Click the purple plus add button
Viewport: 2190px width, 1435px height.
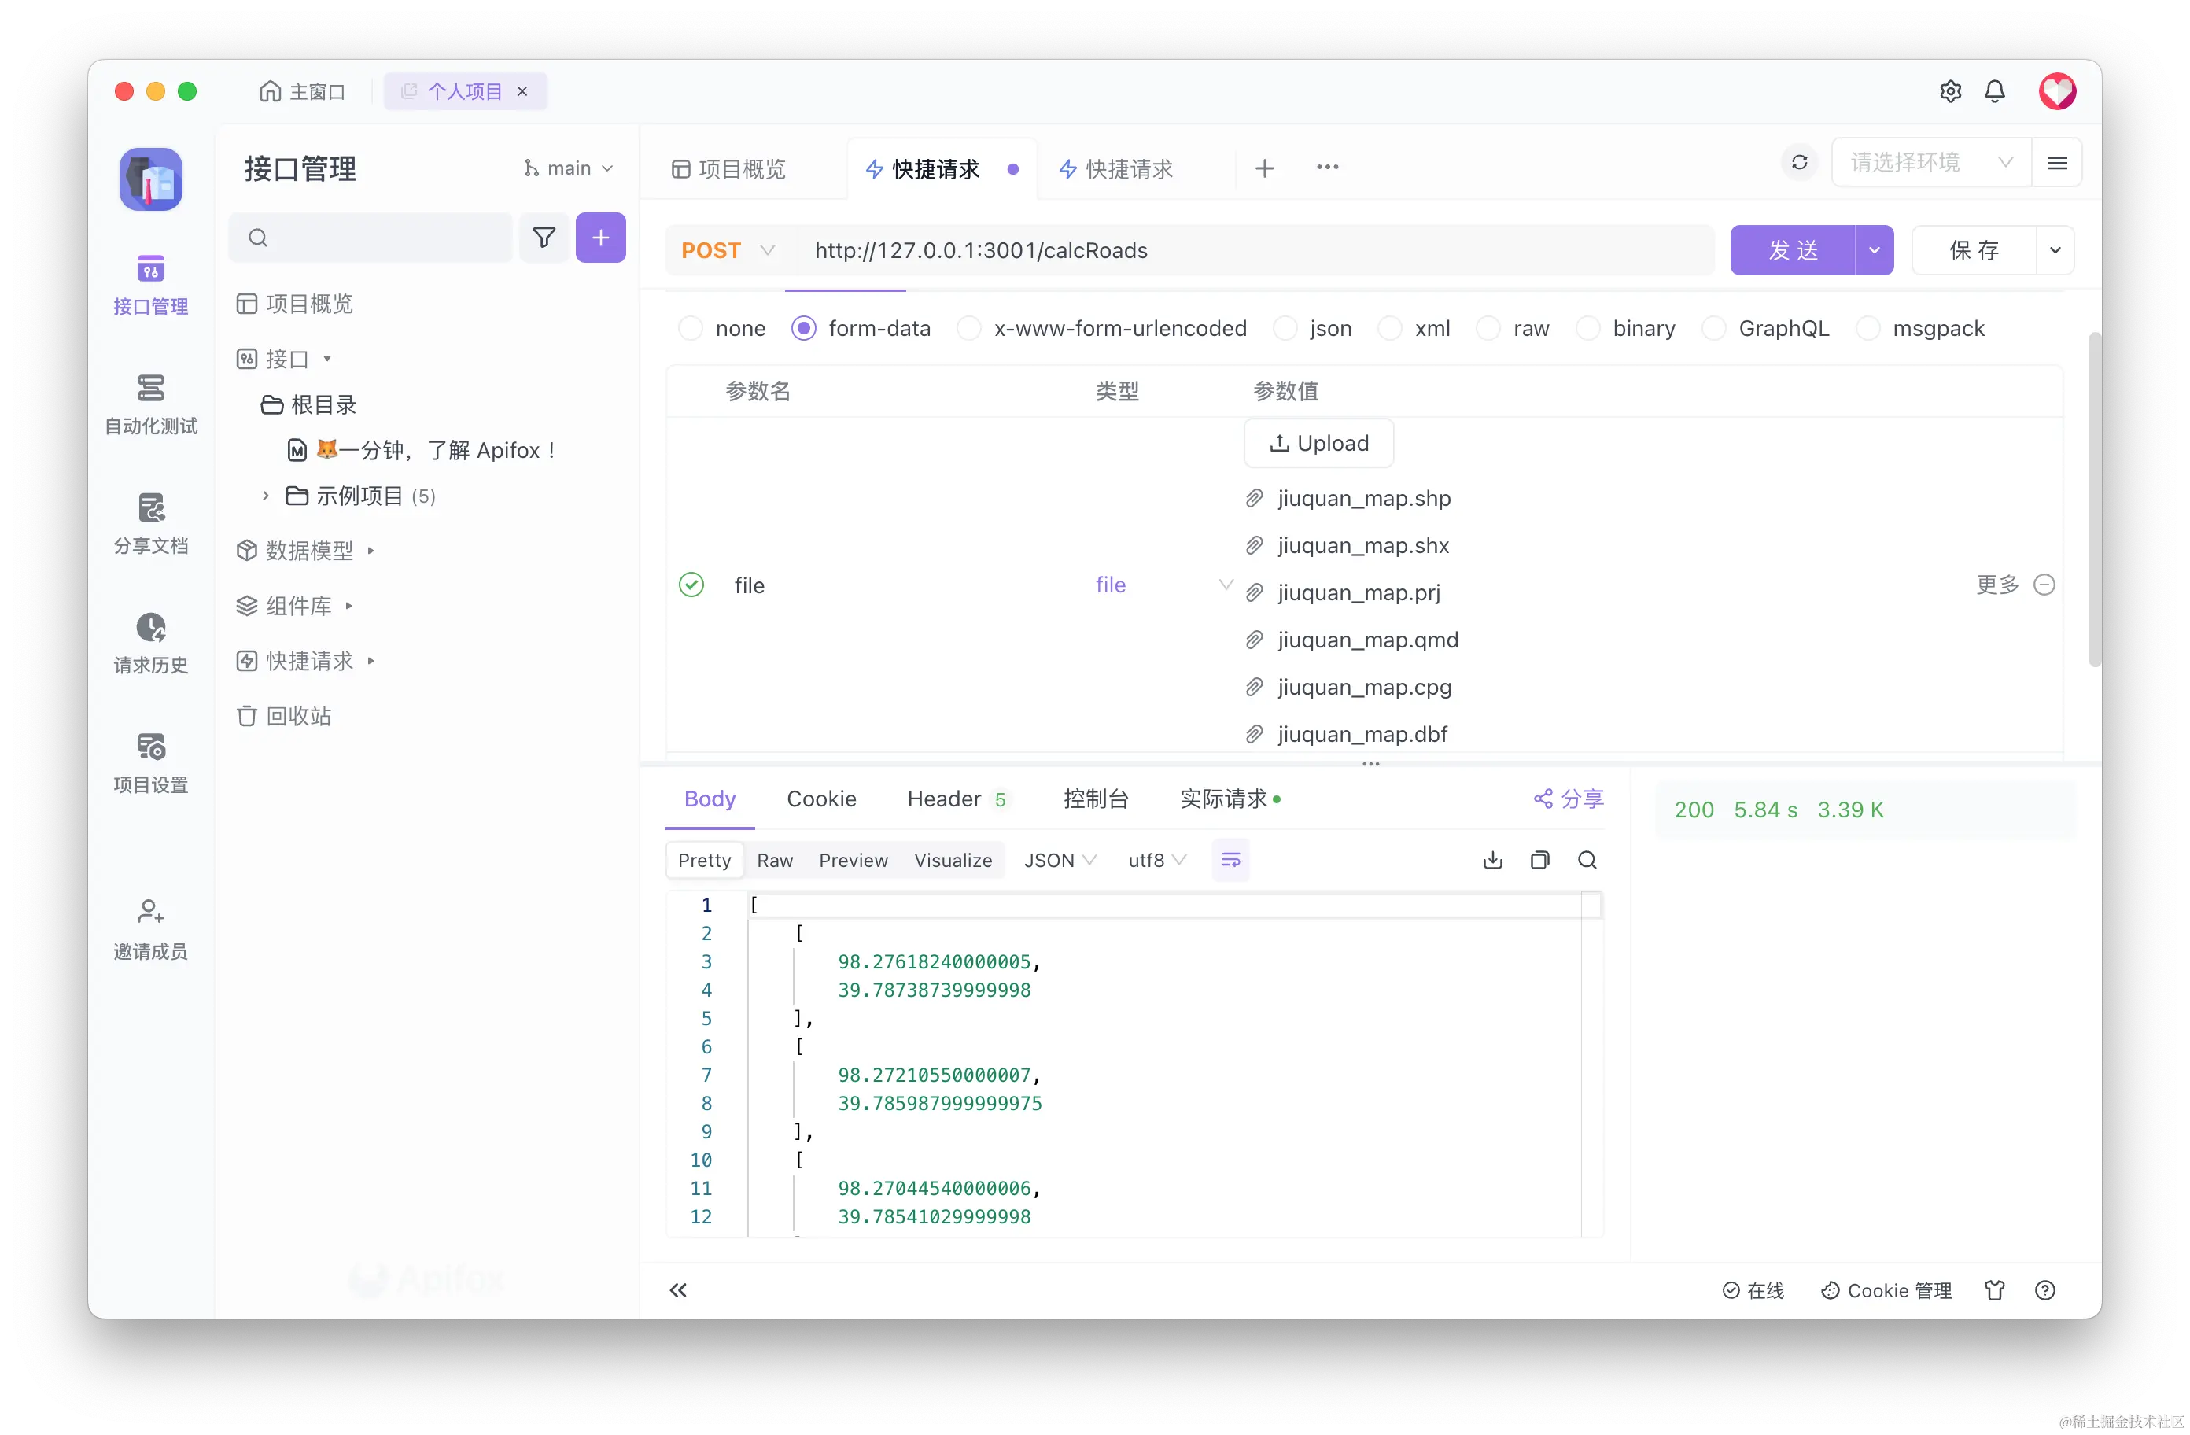(x=600, y=238)
